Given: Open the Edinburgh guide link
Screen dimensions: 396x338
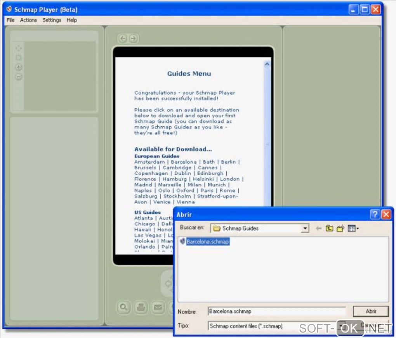Looking at the screenshot, I should tap(210, 173).
